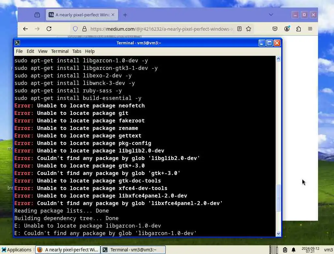
Task: Click 'sudo apt-get install ruby-sass -y' line
Action: pos(68,91)
